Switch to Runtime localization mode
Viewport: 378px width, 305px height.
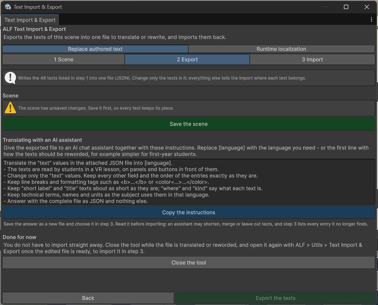point(281,49)
